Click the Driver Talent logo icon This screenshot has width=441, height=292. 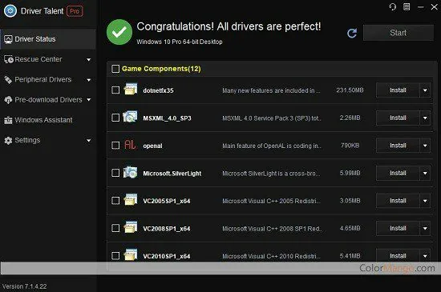(10, 11)
